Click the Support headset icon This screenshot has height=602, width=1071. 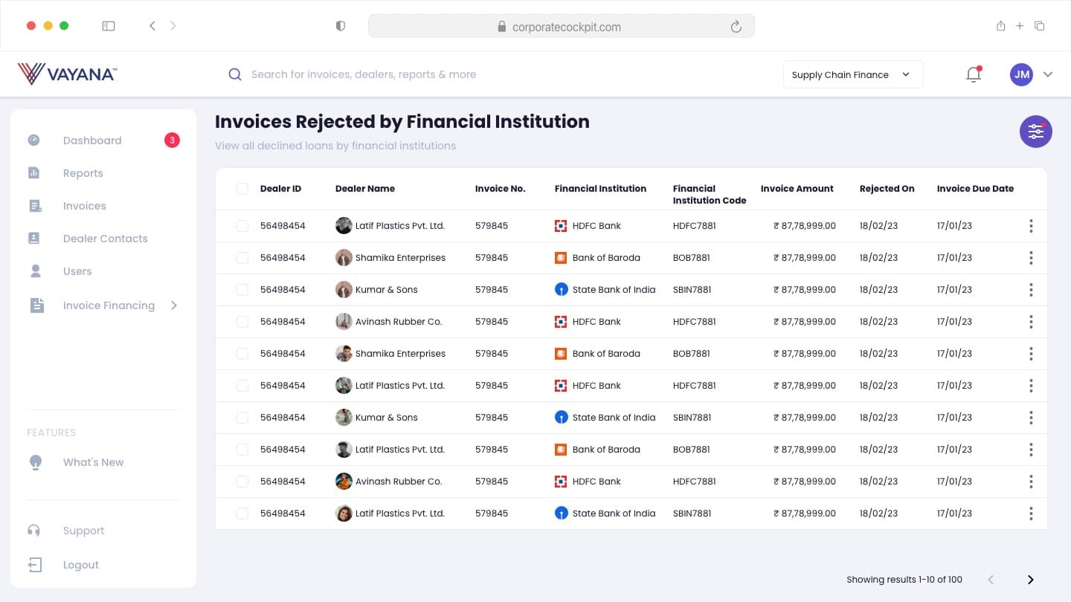pyautogui.click(x=34, y=531)
